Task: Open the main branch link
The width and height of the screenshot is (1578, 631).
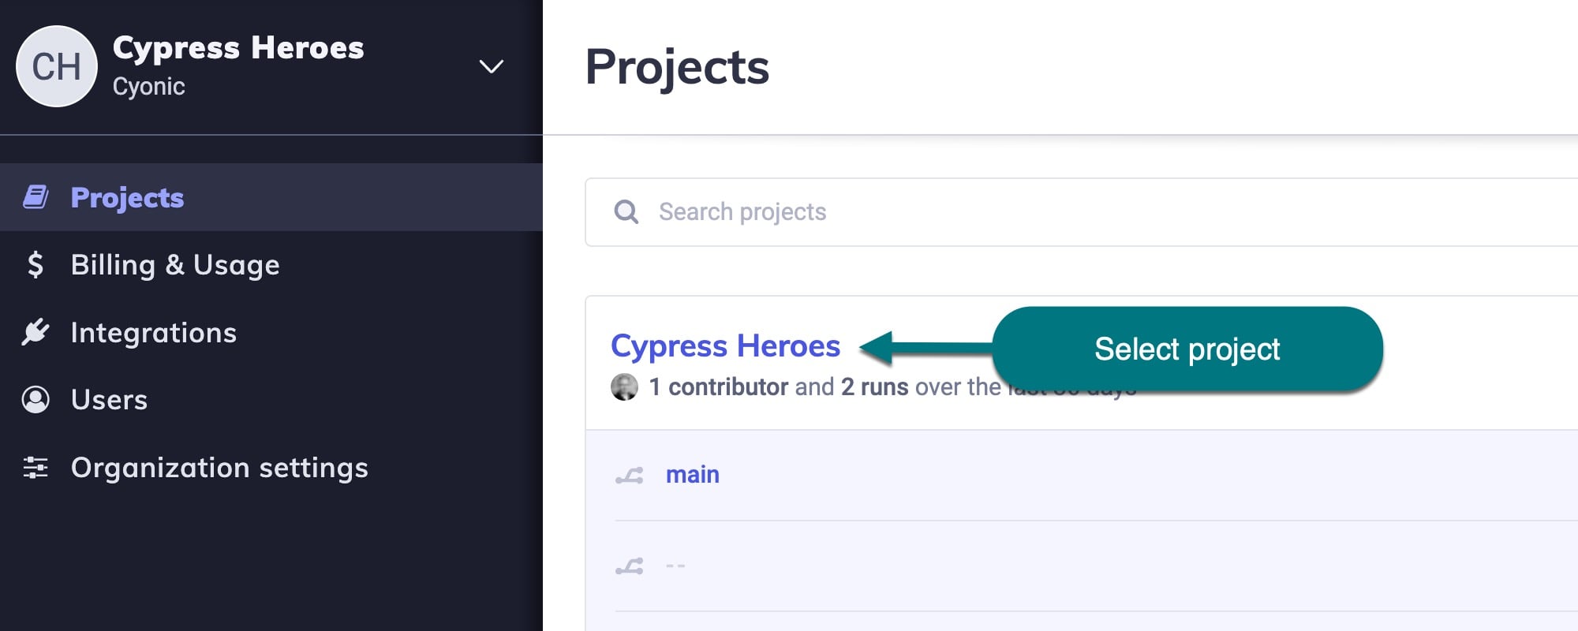Action: point(692,475)
